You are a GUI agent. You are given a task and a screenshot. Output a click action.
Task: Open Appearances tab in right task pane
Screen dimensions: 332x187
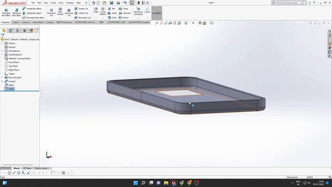[330, 48]
